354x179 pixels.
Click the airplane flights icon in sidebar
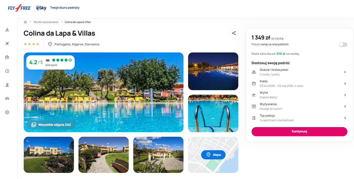(x=7, y=44)
